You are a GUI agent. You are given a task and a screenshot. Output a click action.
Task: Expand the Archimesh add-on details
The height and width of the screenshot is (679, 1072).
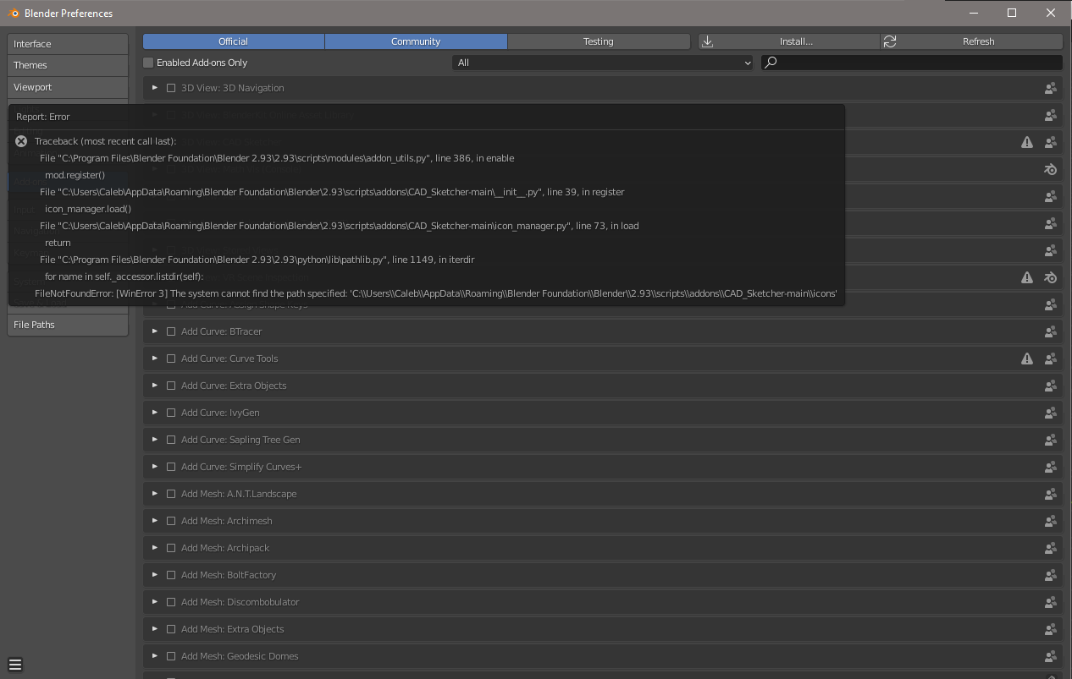pos(155,521)
